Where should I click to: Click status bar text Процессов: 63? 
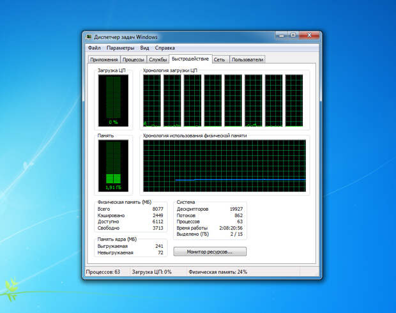click(x=103, y=272)
